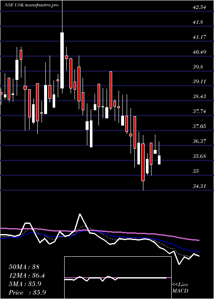Click the lowest red candlestick reaching 34.31
Screen dimensions: 214x299
[143, 162]
